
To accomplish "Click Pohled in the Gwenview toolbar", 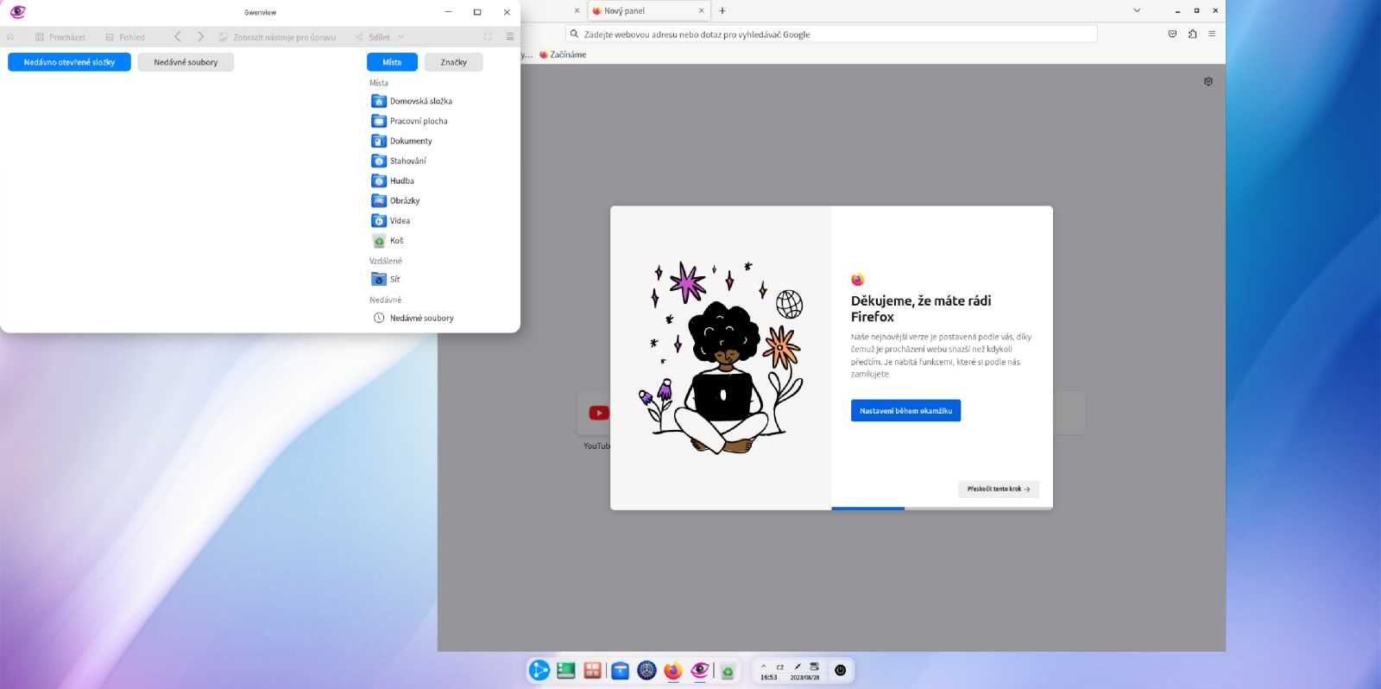I will click(x=125, y=37).
